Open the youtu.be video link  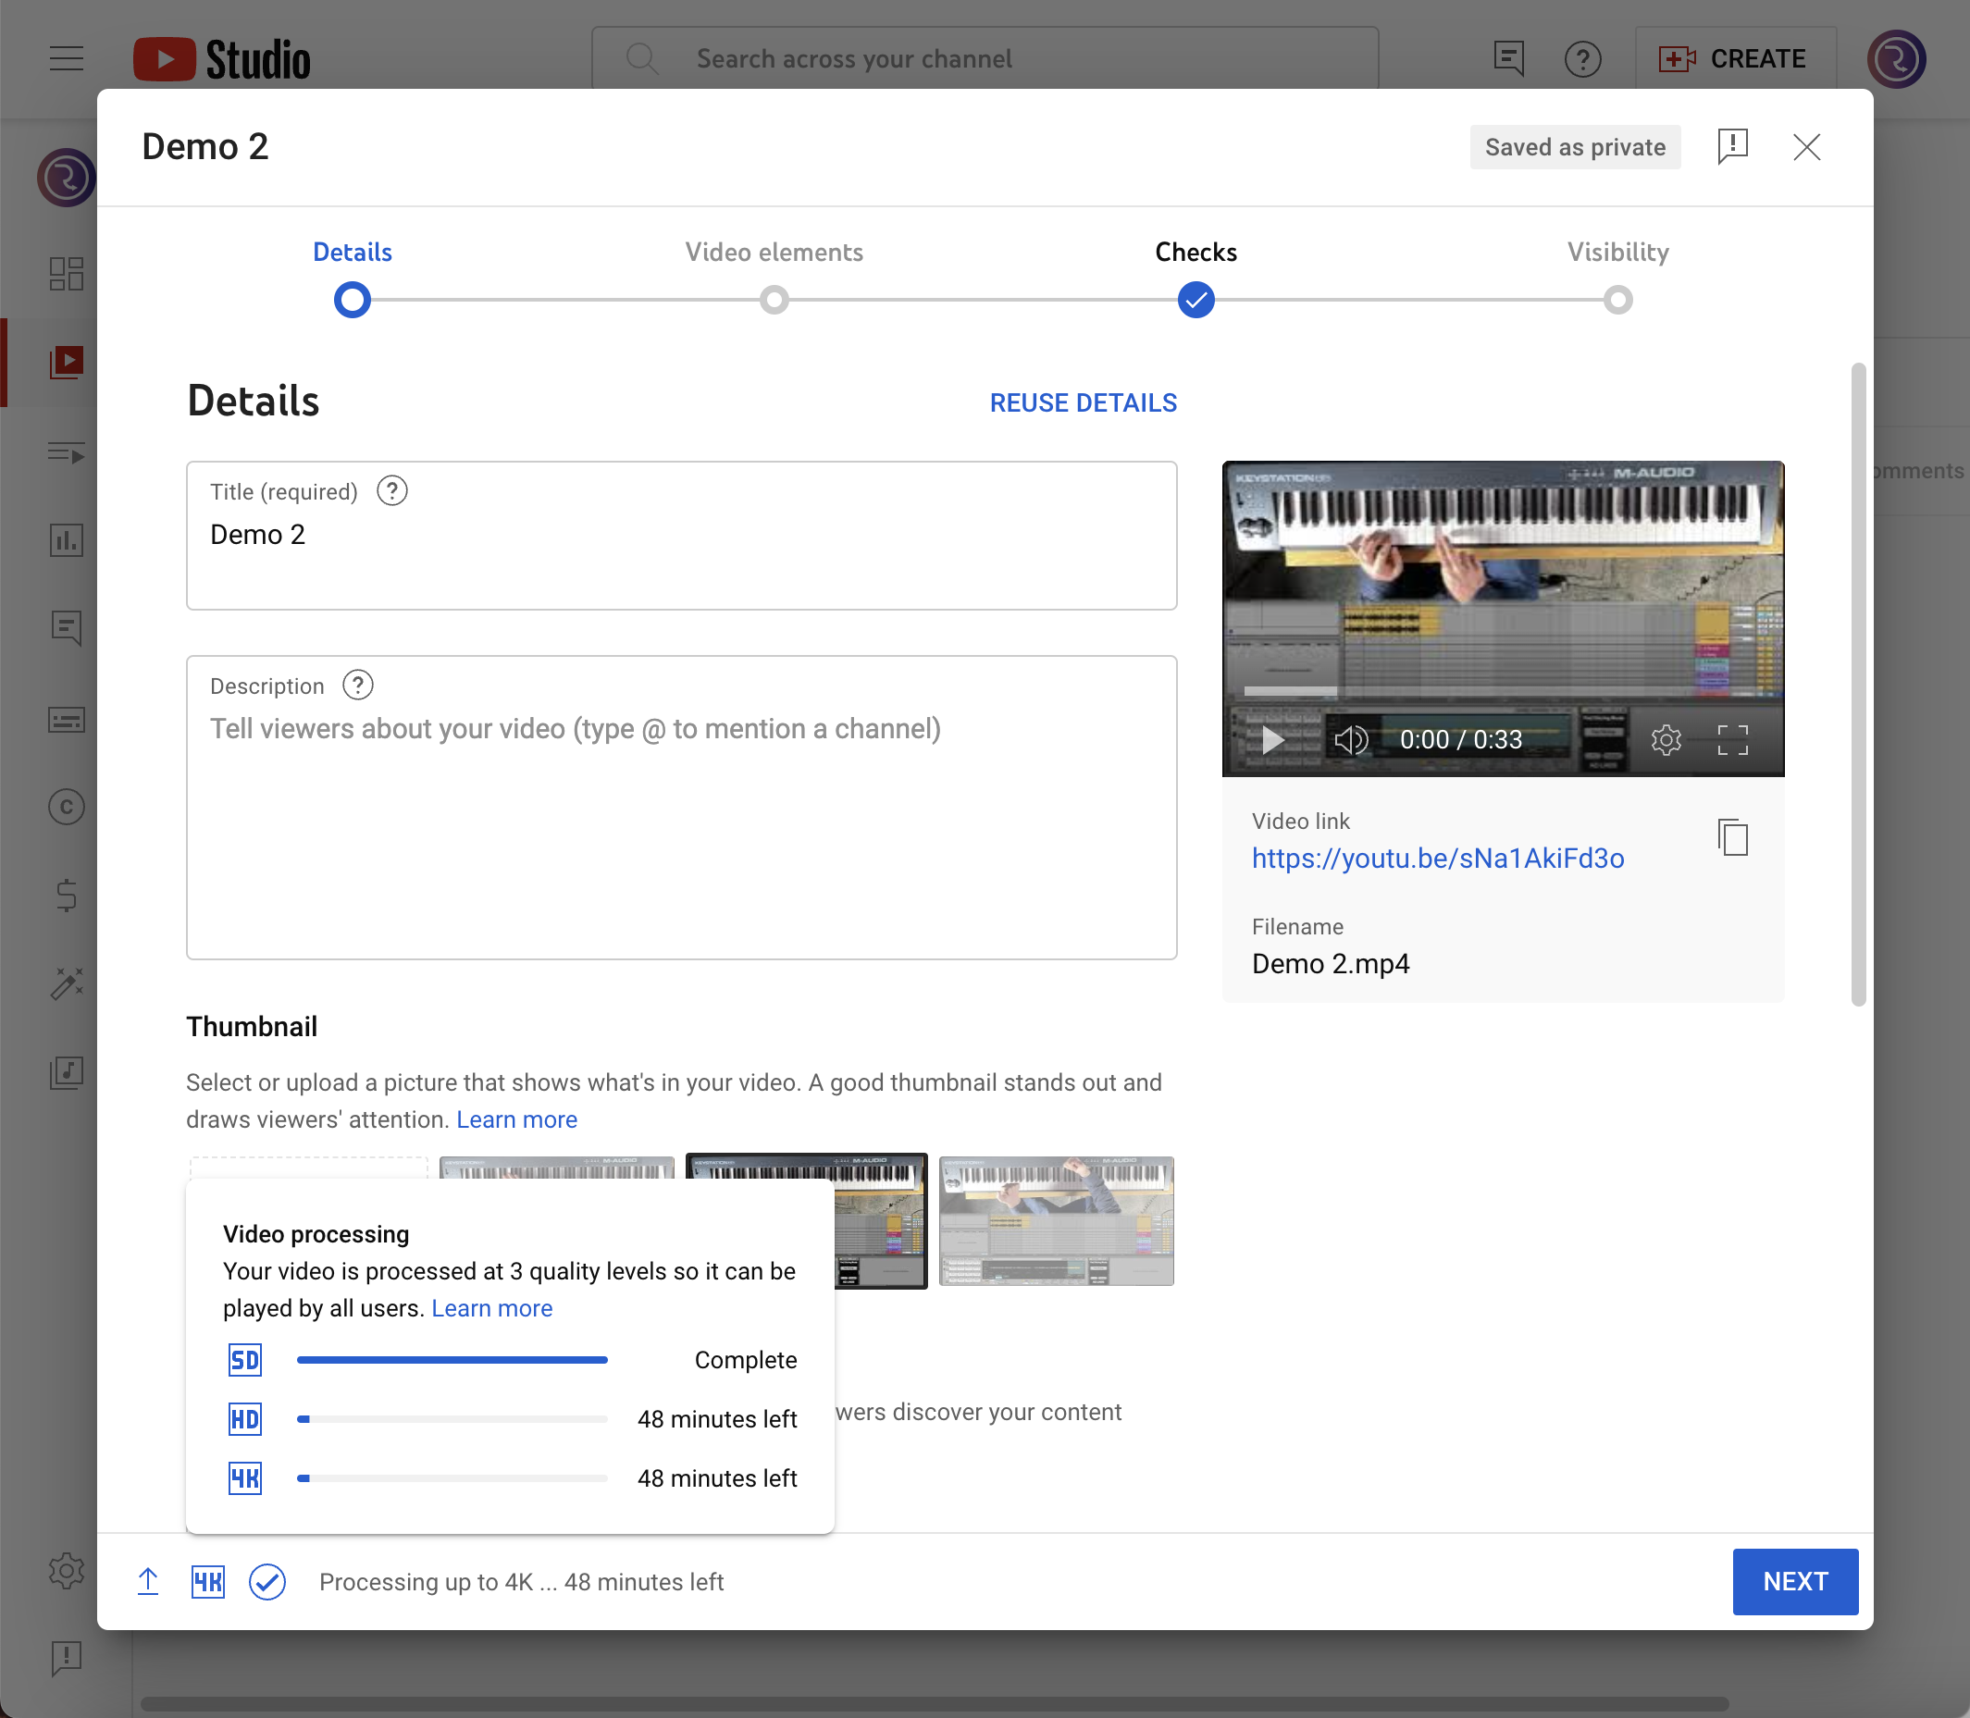(1437, 858)
